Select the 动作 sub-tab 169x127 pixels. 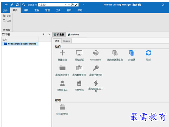coord(57,41)
